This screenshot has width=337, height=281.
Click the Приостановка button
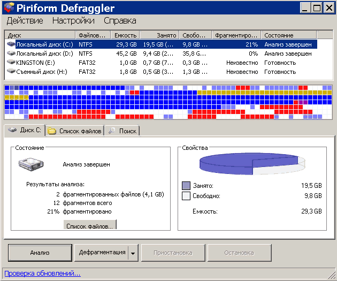(x=173, y=253)
